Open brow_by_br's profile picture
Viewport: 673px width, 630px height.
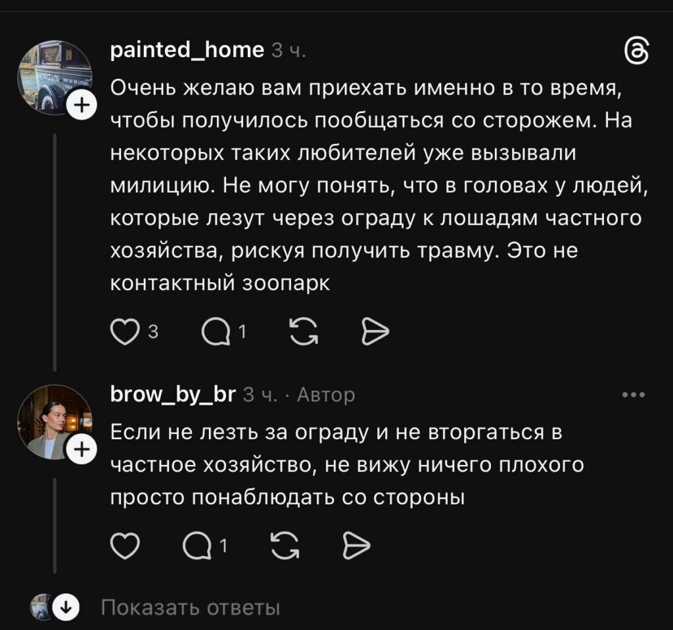point(54,422)
